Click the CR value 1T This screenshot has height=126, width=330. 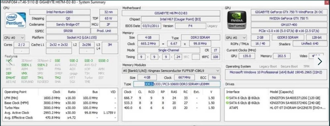(x=215, y=50)
